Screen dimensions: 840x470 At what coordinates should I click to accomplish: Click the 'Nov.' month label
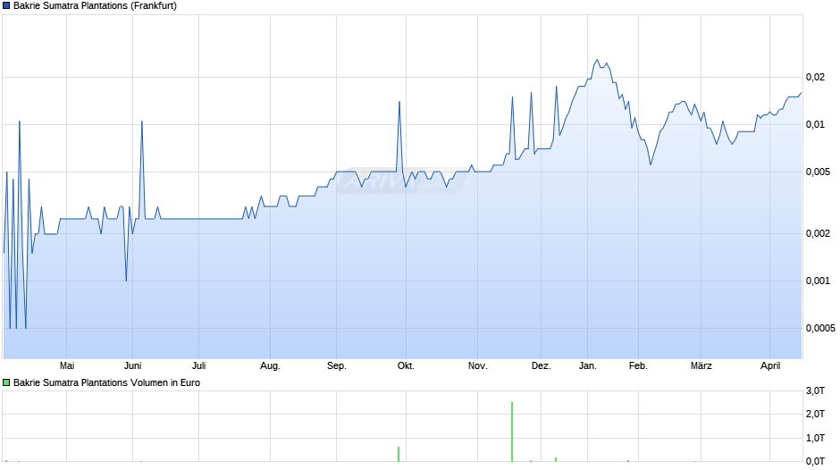pyautogui.click(x=478, y=365)
